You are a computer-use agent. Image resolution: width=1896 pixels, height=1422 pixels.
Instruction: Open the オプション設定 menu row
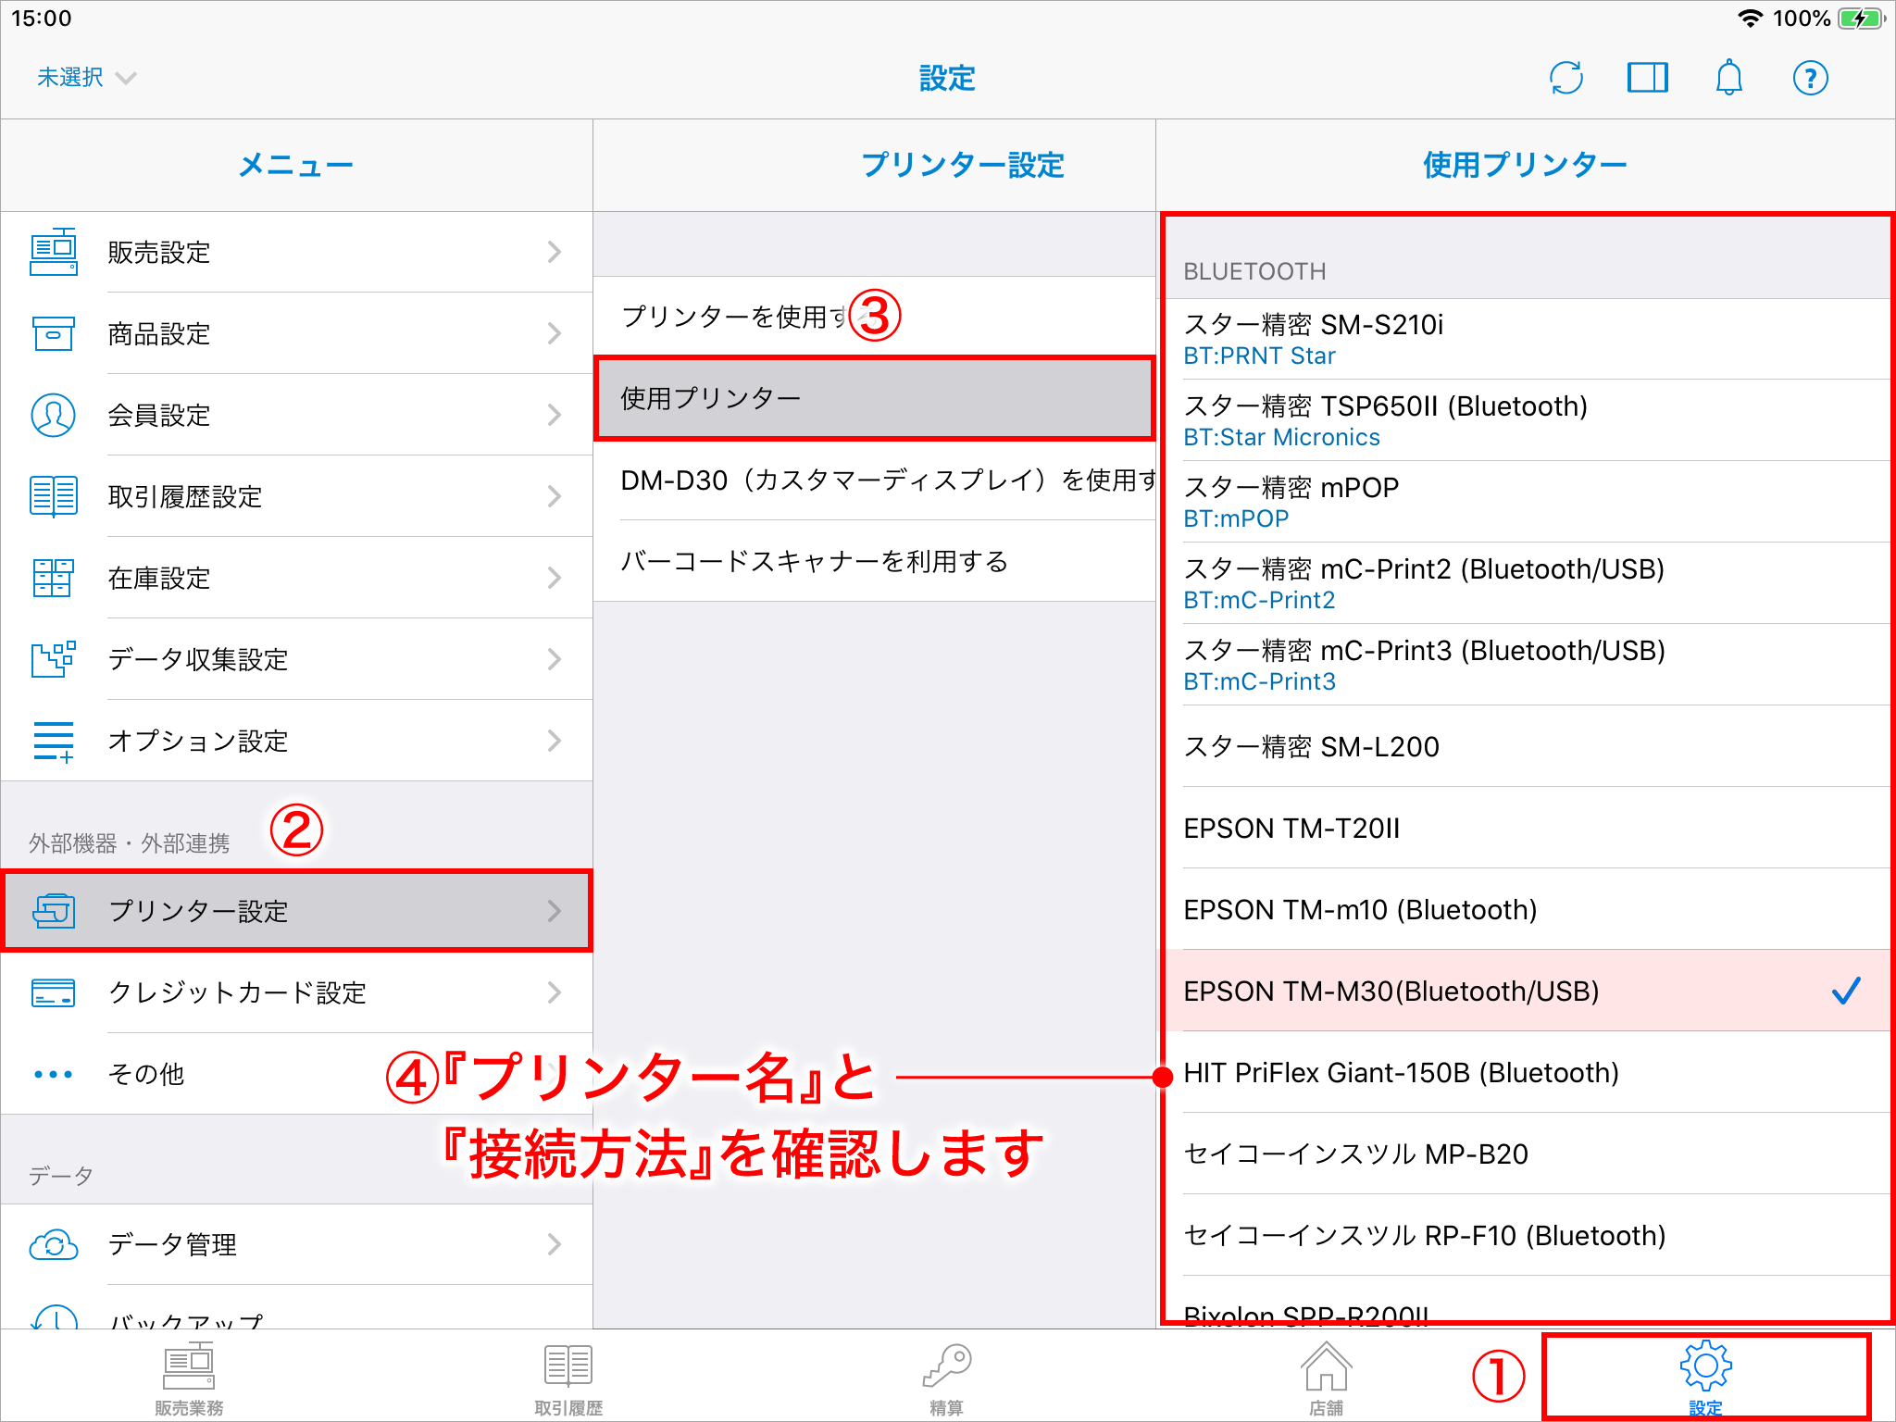click(296, 741)
